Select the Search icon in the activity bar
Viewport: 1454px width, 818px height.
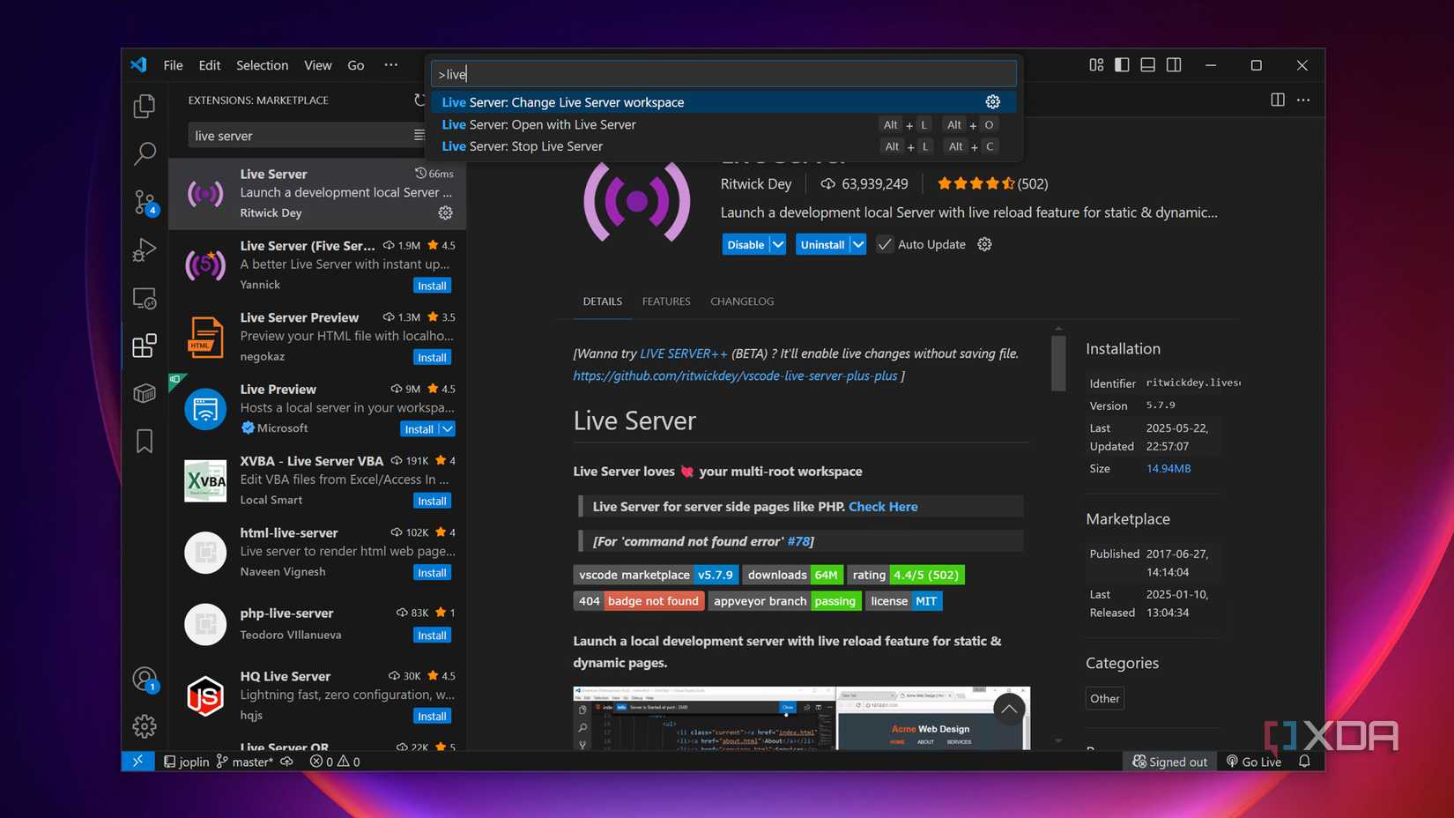(x=144, y=153)
